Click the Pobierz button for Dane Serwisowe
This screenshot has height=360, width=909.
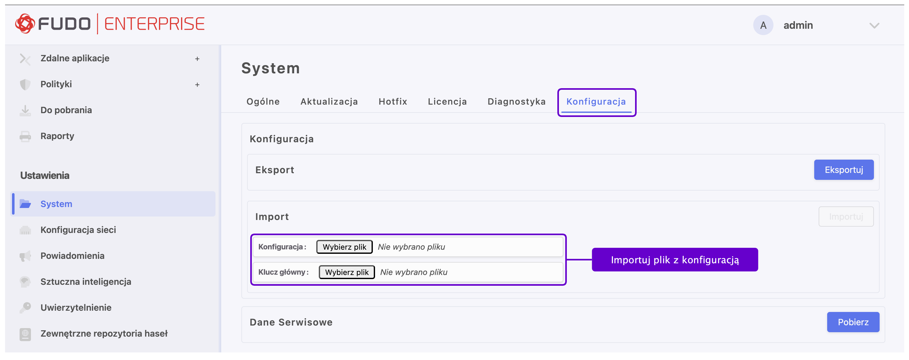(x=852, y=322)
